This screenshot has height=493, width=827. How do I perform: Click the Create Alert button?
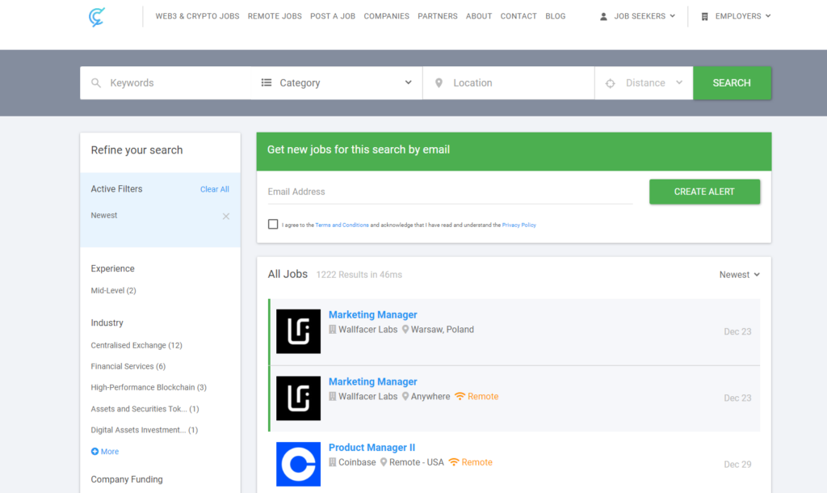704,192
